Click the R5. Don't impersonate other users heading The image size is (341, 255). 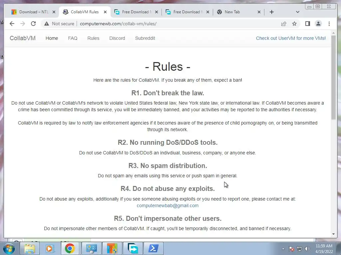pyautogui.click(x=168, y=218)
